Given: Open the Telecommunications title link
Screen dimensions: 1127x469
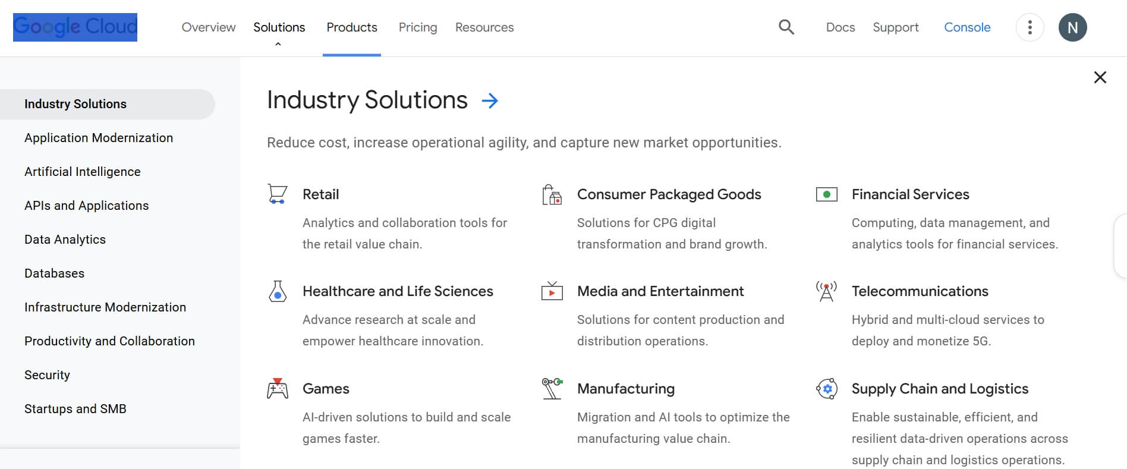Looking at the screenshot, I should (920, 291).
